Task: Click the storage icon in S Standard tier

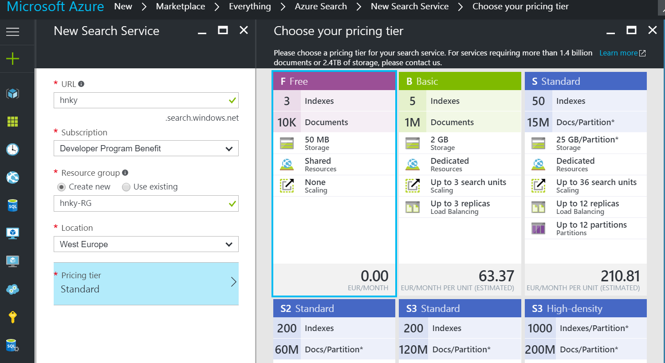Action: click(539, 143)
